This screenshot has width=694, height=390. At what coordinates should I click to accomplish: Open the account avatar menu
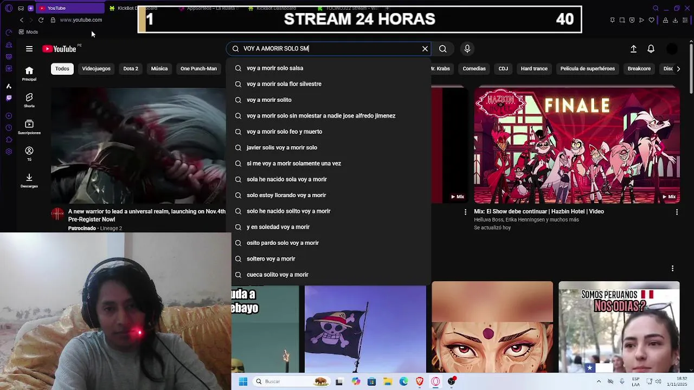pyautogui.click(x=672, y=49)
